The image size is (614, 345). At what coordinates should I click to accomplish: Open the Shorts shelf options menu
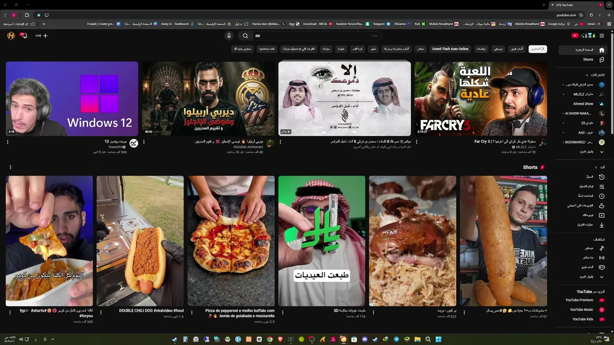[x=10, y=167]
